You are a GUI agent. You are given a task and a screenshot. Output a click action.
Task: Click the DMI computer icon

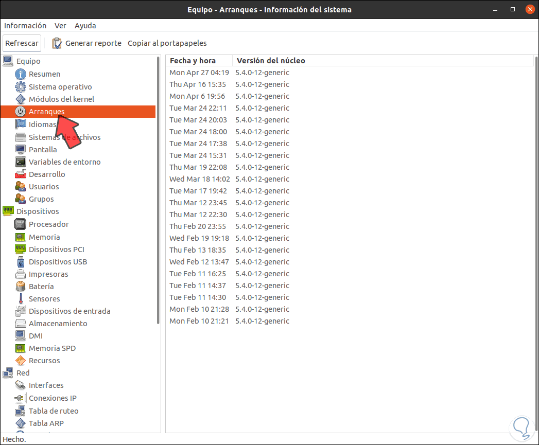click(x=21, y=336)
